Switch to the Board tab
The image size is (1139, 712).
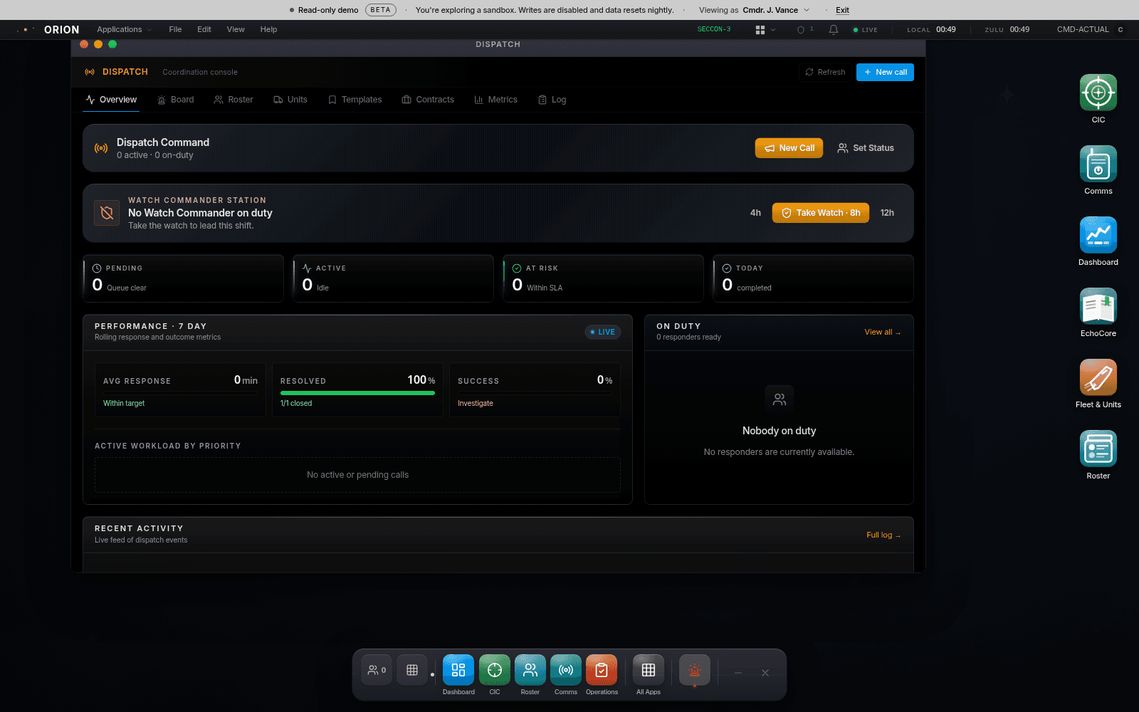pyautogui.click(x=176, y=100)
